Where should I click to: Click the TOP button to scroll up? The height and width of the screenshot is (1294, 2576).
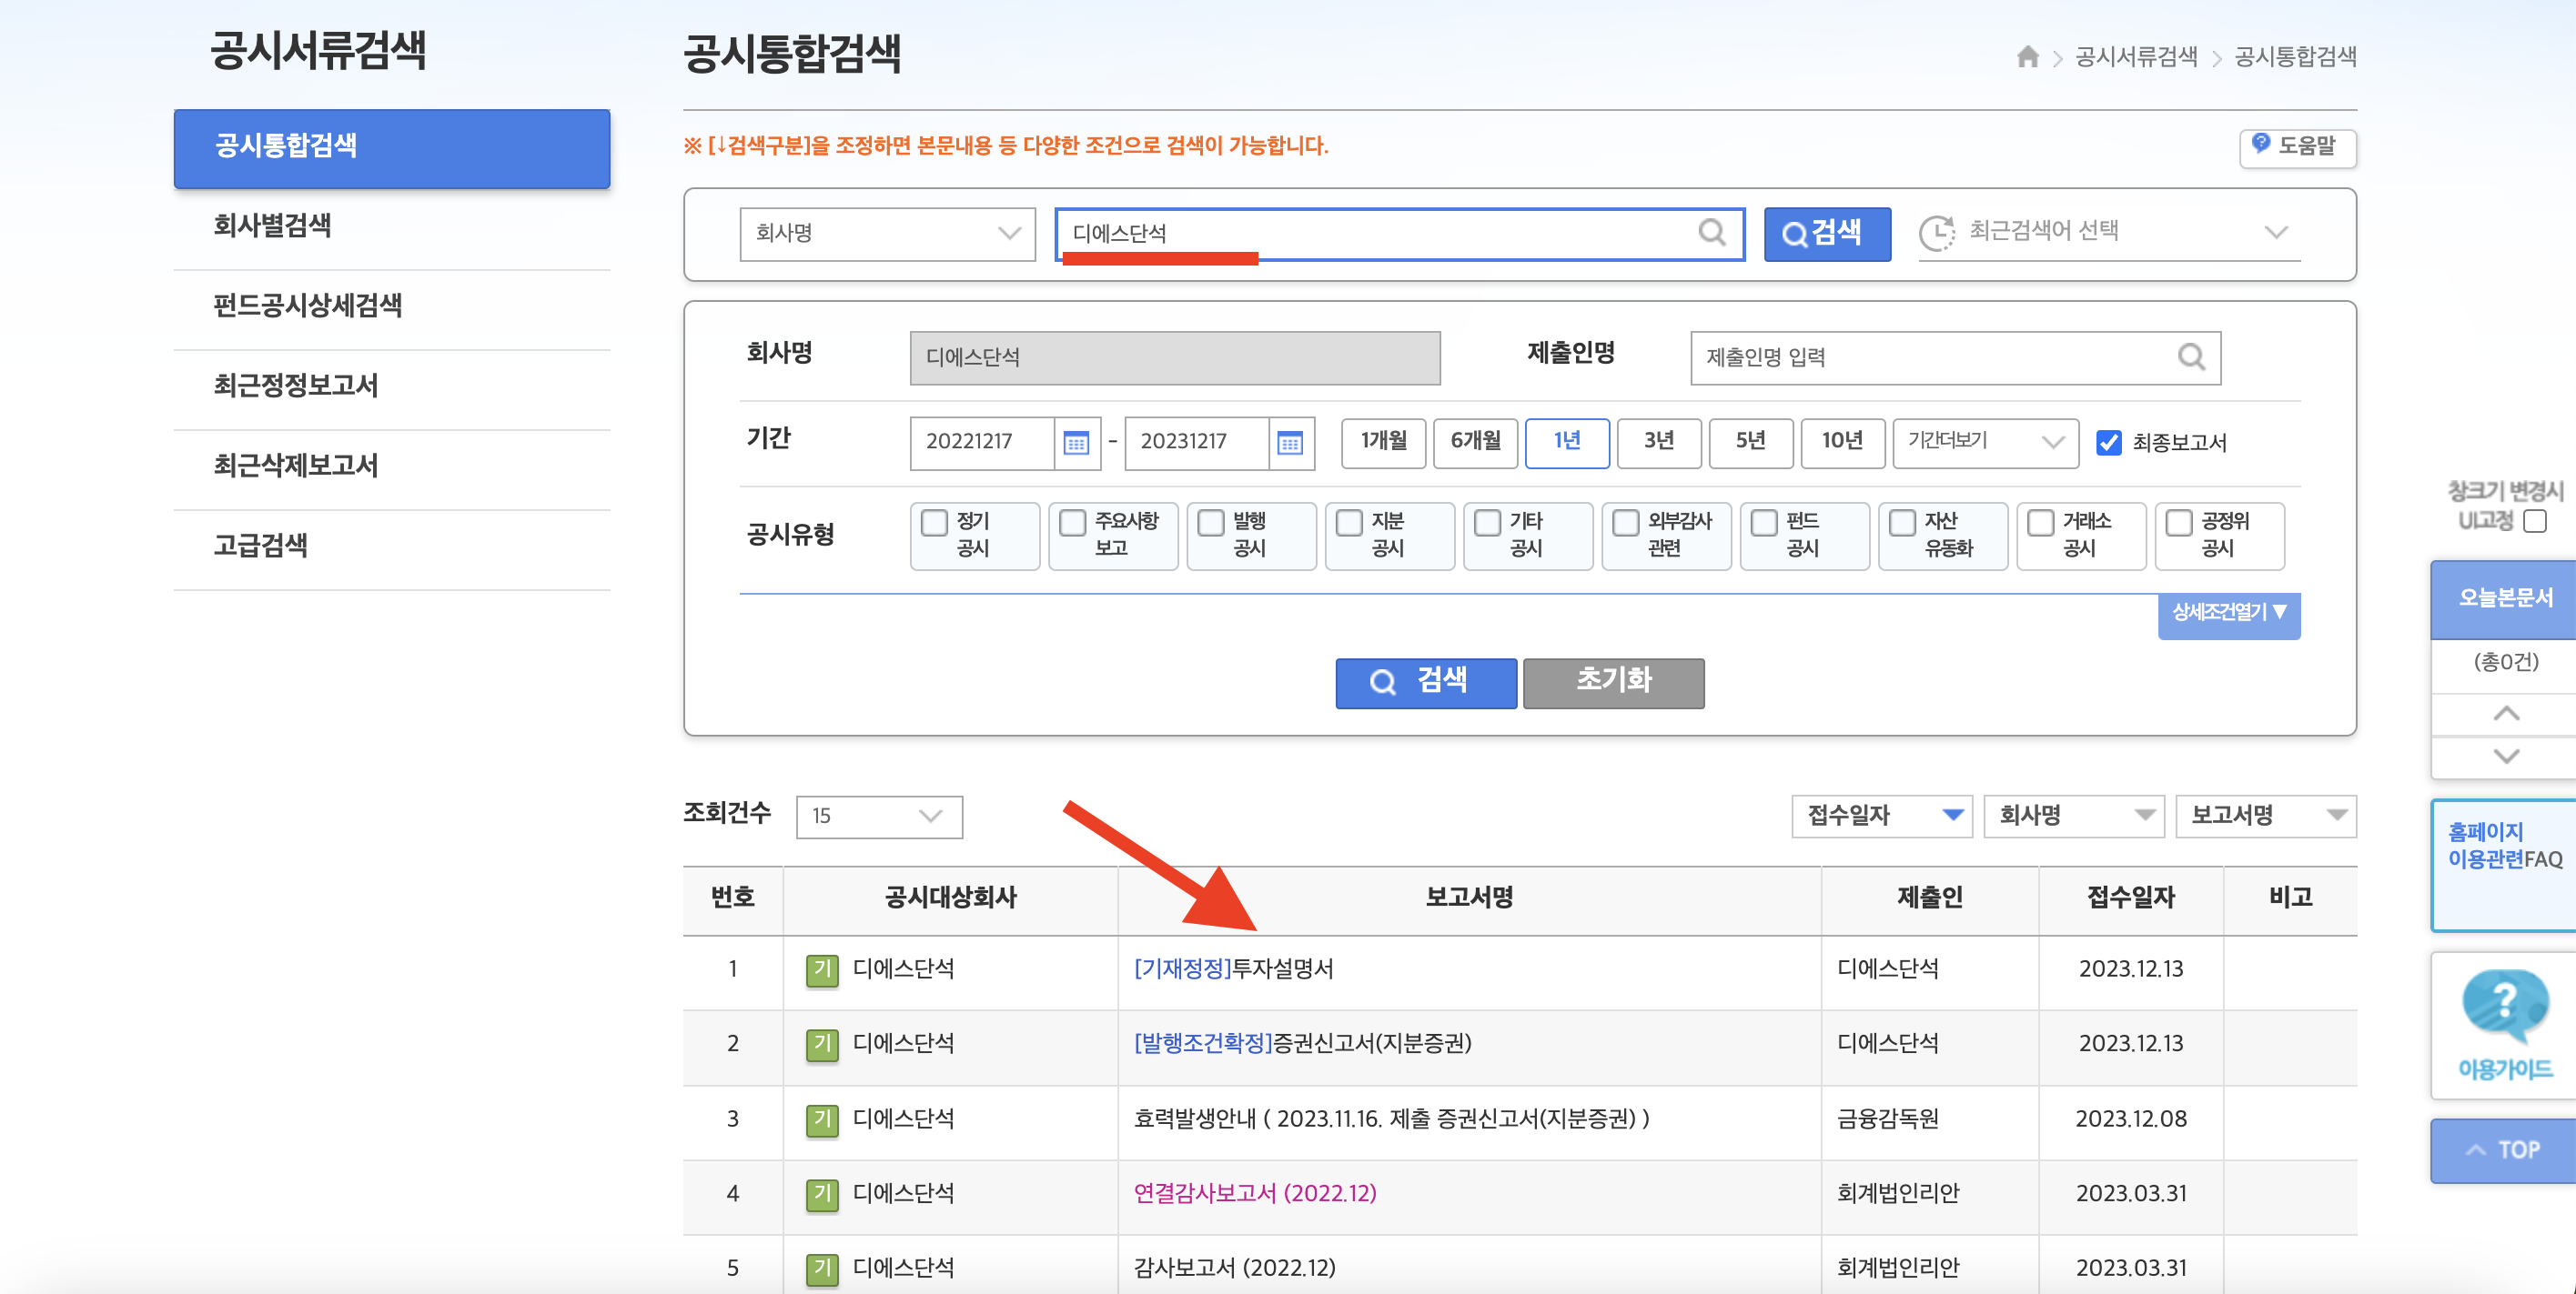coord(2502,1149)
